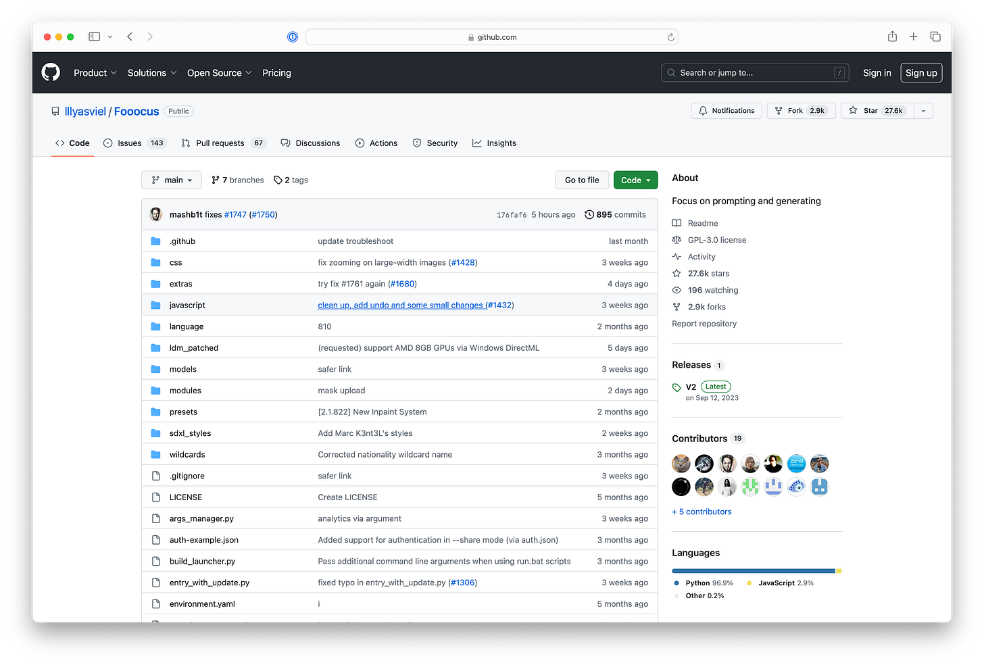Open the green Code dropdown button

pyautogui.click(x=635, y=180)
